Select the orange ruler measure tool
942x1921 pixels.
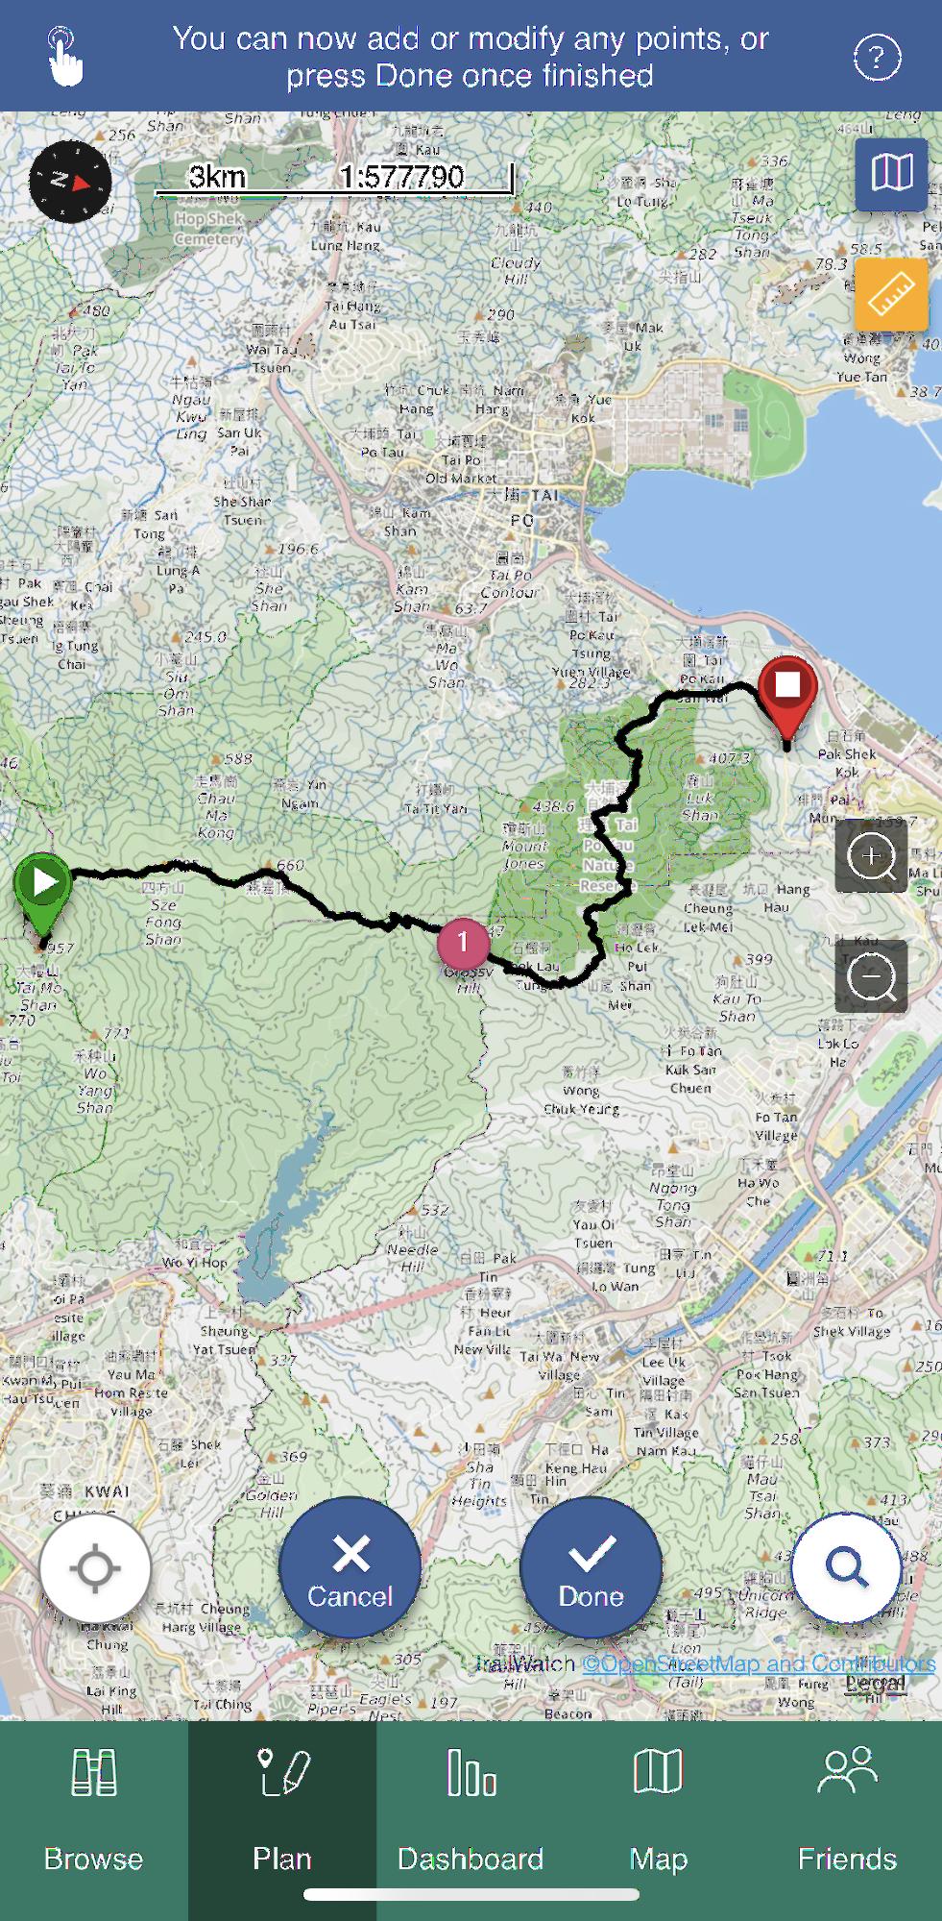tap(891, 295)
